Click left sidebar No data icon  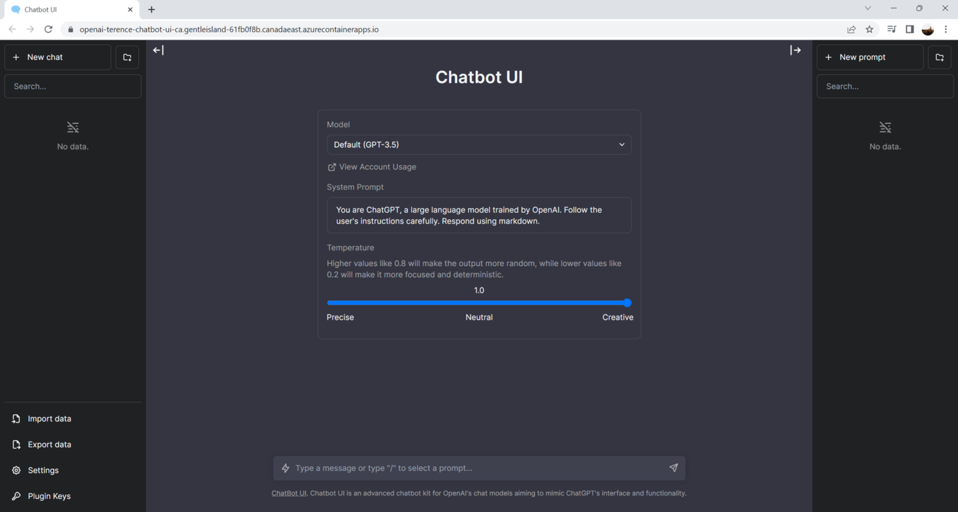coord(73,127)
